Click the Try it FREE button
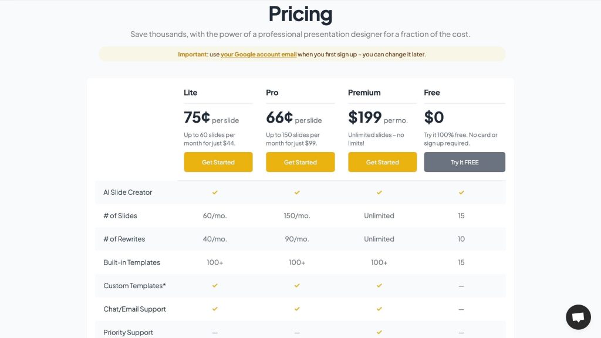601x338 pixels. (x=464, y=162)
